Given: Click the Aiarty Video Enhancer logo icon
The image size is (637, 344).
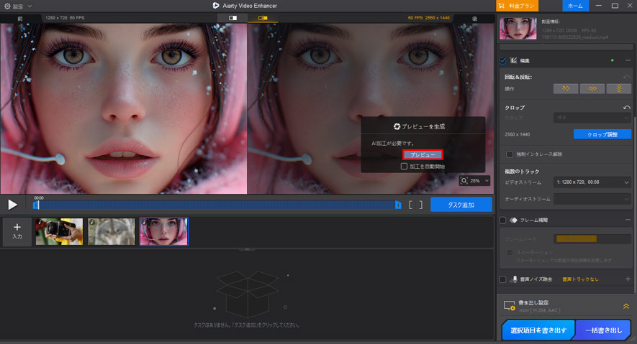Looking at the screenshot, I should coord(216,6).
